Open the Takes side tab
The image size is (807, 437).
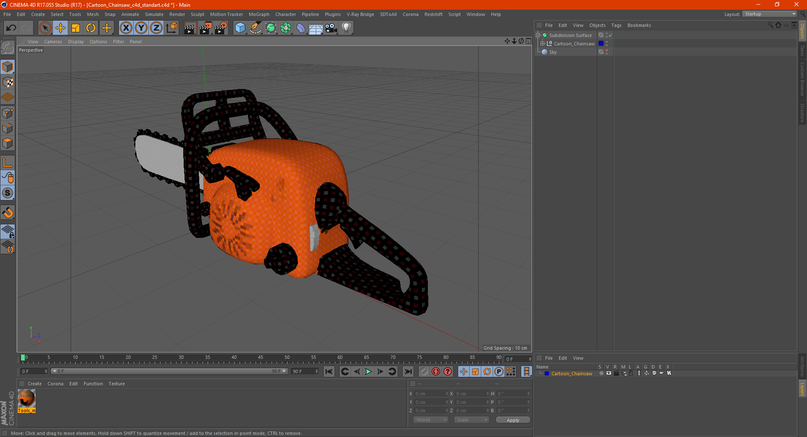(802, 50)
